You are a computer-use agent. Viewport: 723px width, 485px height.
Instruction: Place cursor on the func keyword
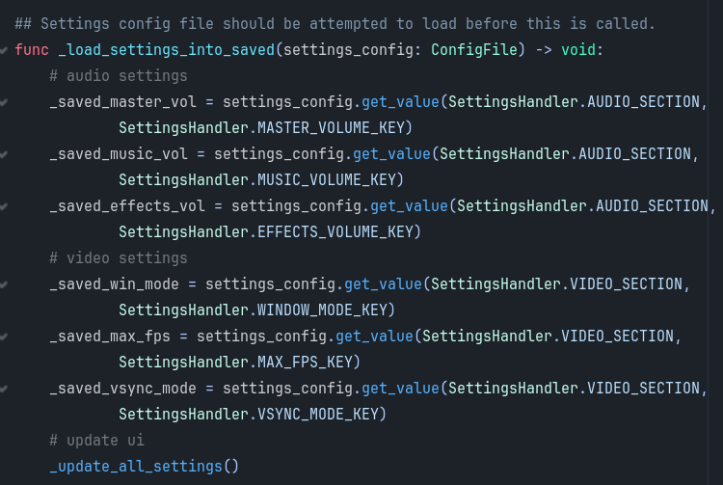click(x=32, y=50)
